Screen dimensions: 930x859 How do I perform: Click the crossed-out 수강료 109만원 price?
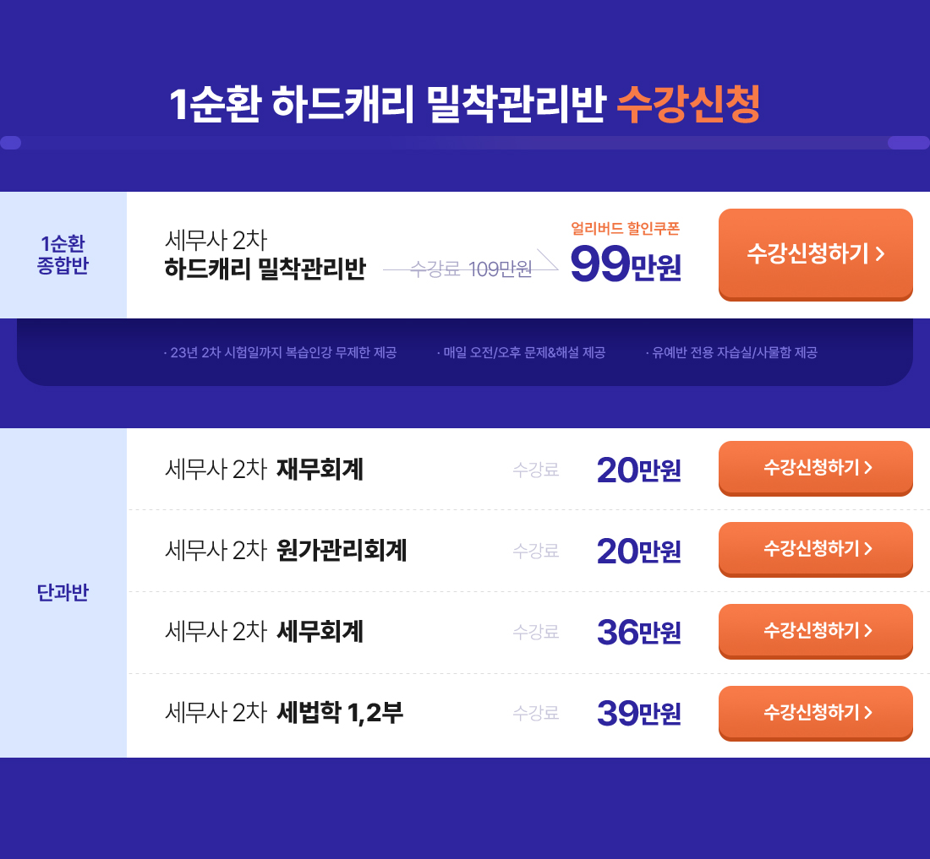[471, 269]
